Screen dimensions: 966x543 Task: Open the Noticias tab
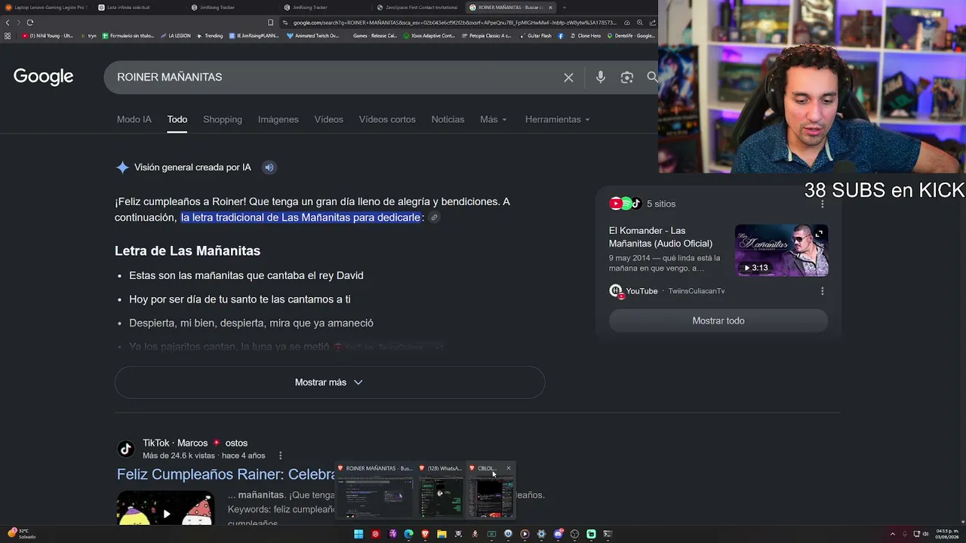[448, 119]
